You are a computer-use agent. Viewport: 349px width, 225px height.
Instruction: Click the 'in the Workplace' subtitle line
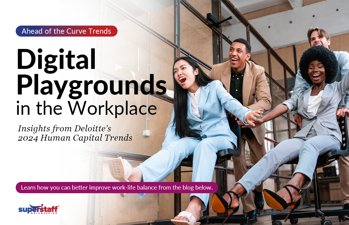tap(86, 108)
